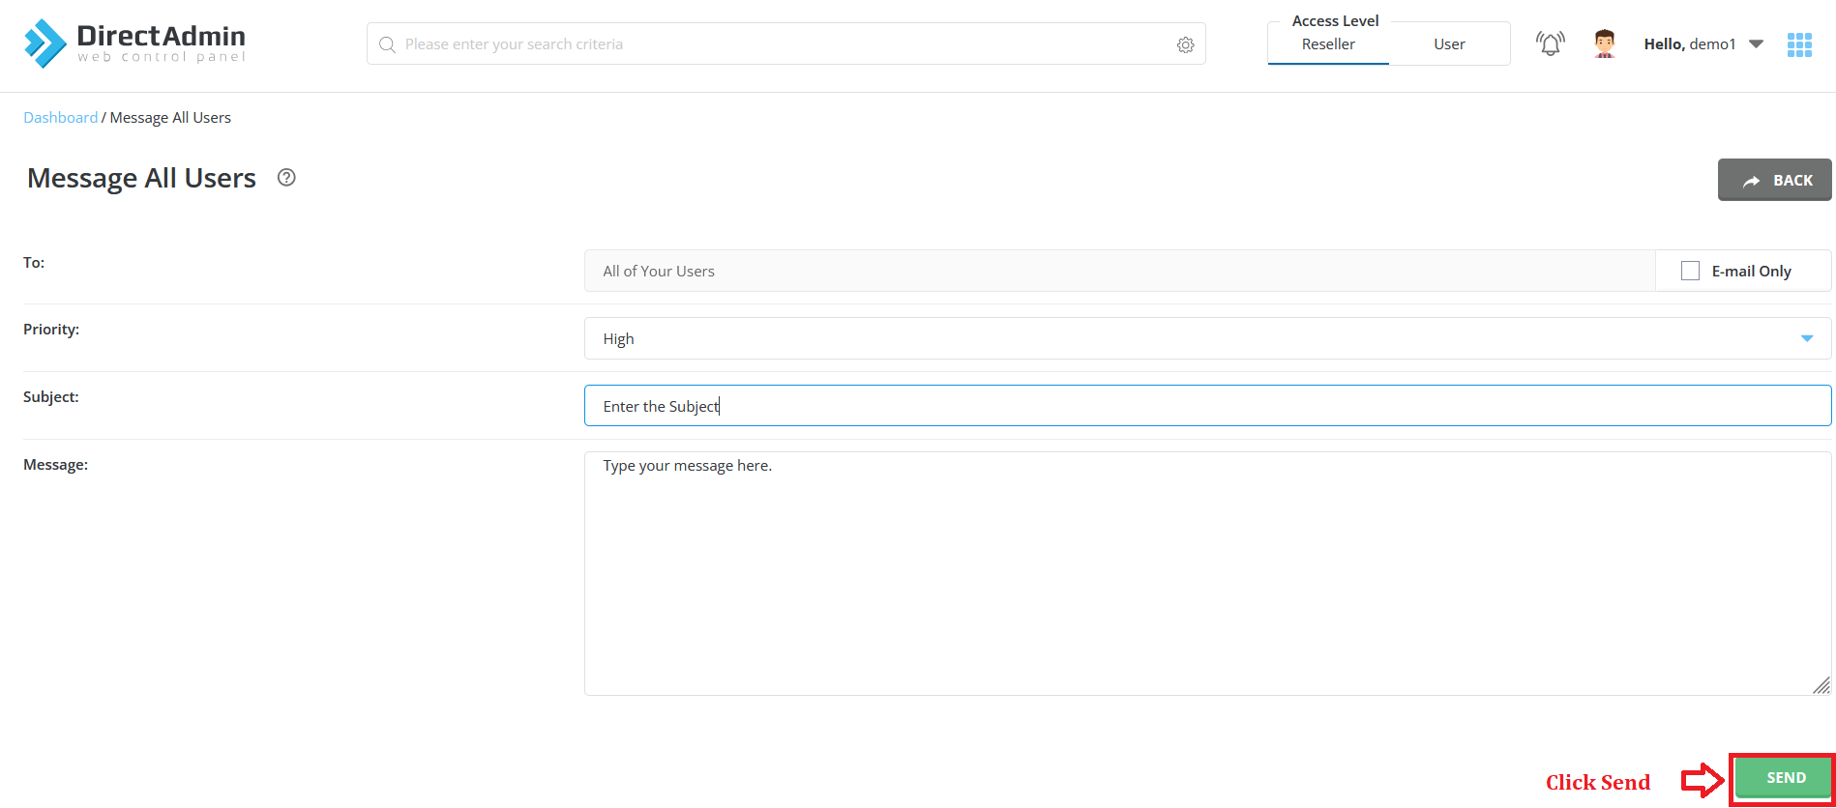Click the search magnifier icon
Image resolution: width=1836 pixels, height=808 pixels.
pyautogui.click(x=387, y=44)
